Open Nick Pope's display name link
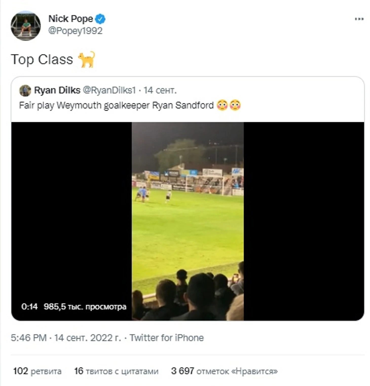Image resolution: width=370 pixels, height=386 pixels. coord(70,19)
